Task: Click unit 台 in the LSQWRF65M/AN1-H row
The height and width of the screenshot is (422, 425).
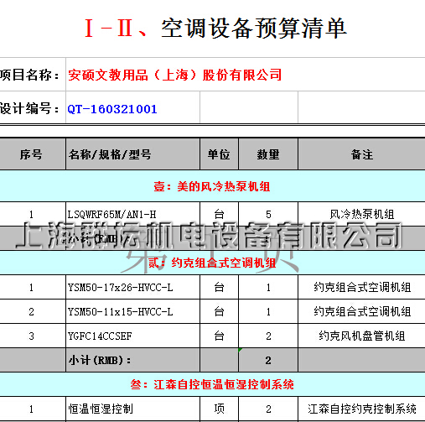Action: [219, 214]
